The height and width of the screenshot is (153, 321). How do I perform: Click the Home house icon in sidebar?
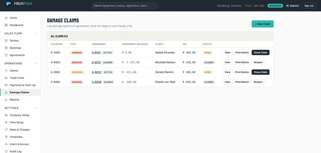pos(6,18)
